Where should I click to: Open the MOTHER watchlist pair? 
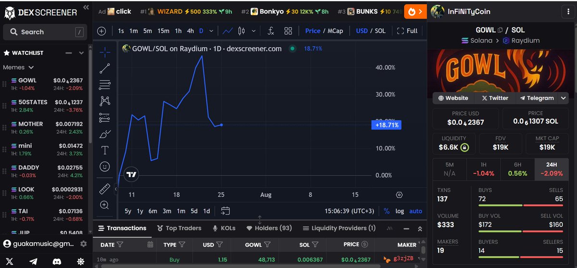tap(46, 128)
